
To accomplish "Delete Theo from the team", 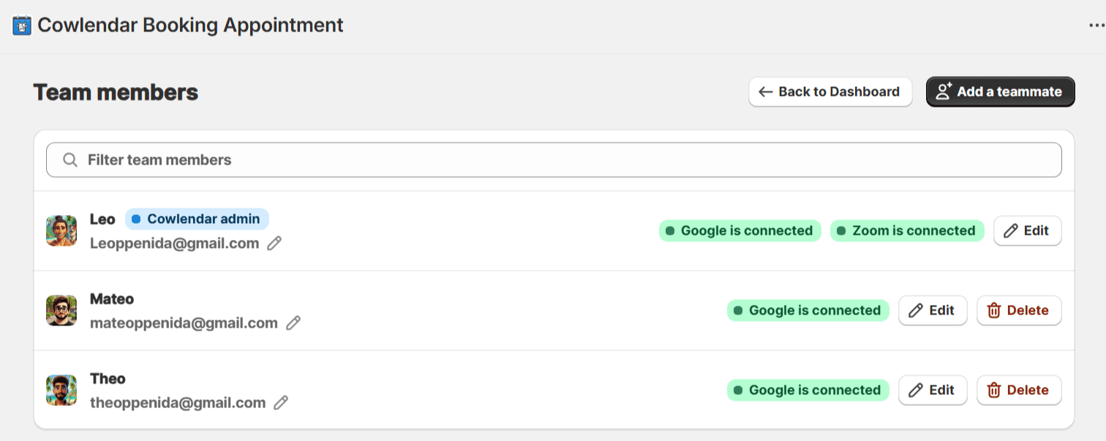I will click(1019, 391).
